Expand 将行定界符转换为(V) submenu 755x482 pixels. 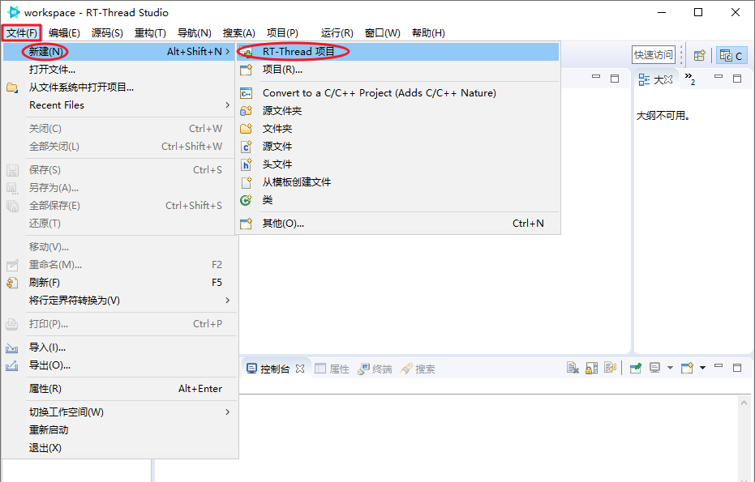(119, 301)
